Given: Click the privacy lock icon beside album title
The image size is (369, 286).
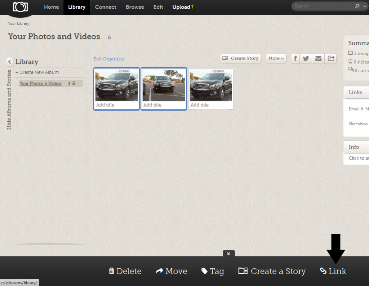Looking at the screenshot, I should [109, 37].
